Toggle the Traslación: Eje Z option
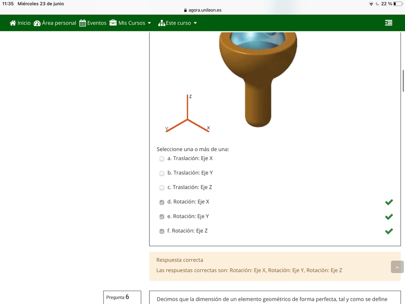The image size is (405, 304). point(162,188)
